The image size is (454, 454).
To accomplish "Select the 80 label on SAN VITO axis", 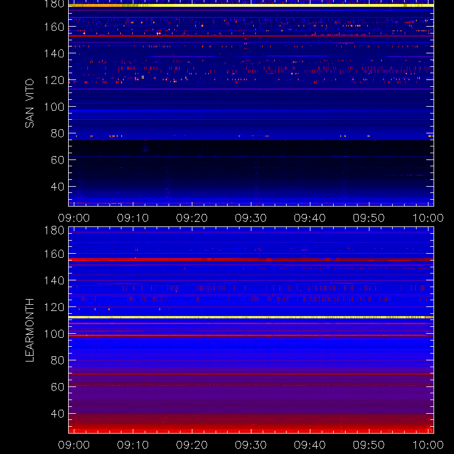I will click(57, 133).
